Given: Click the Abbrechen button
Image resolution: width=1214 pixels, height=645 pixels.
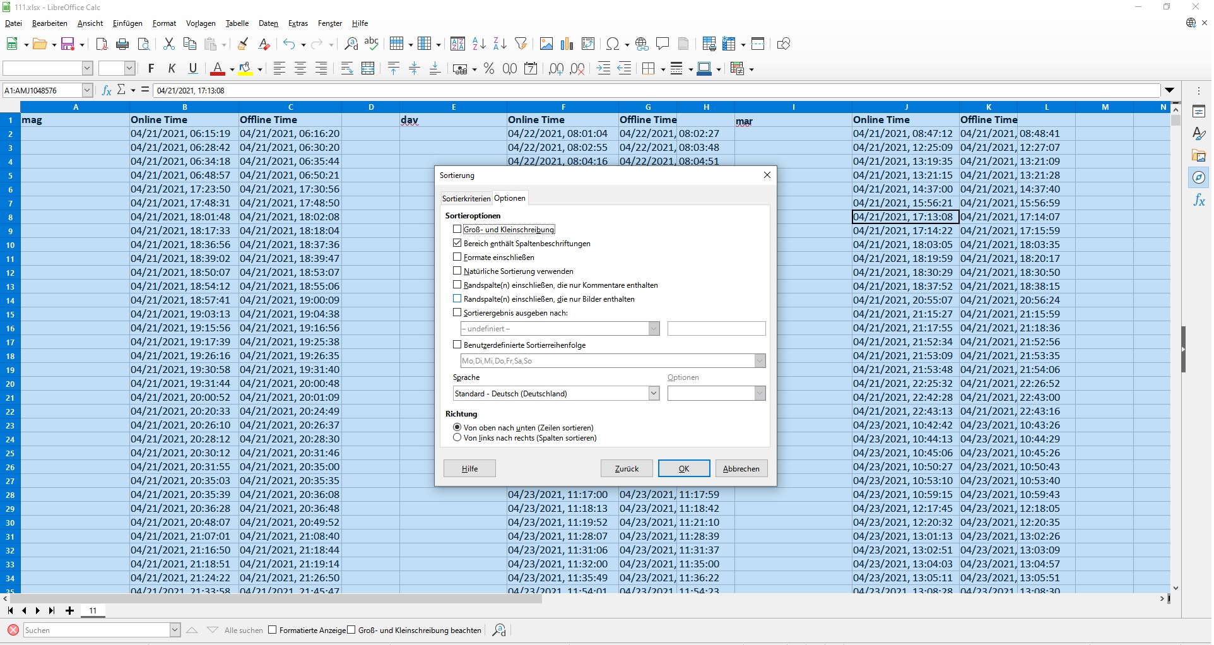Looking at the screenshot, I should (741, 468).
